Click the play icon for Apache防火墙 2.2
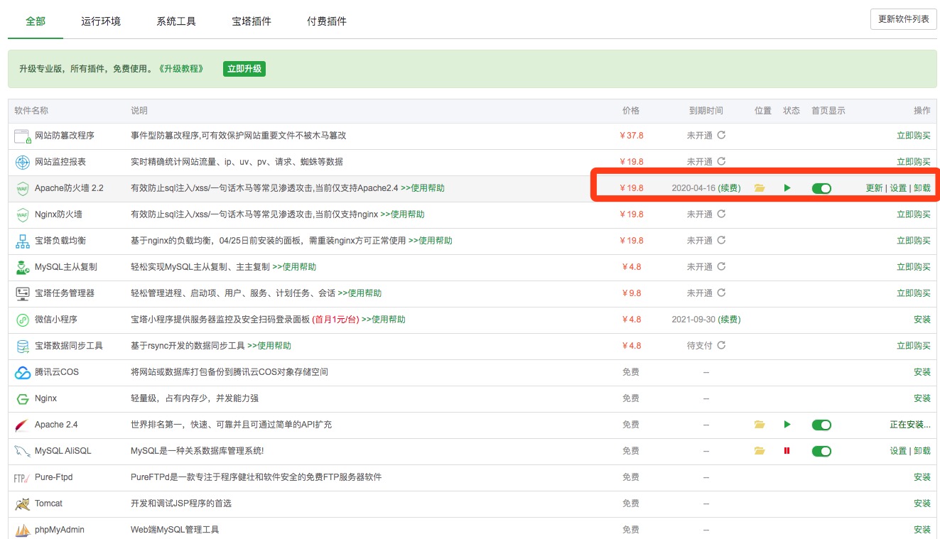940x539 pixels. point(787,188)
